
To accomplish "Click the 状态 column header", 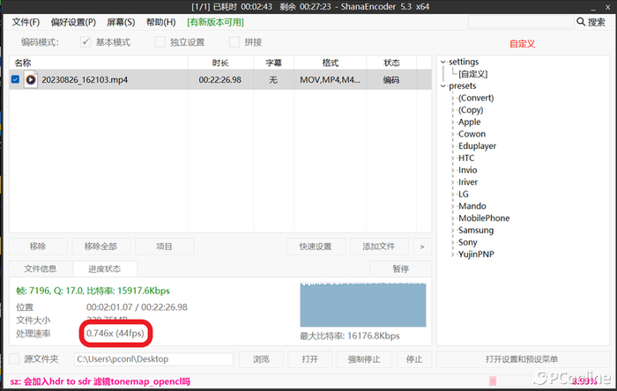I will pyautogui.click(x=391, y=63).
